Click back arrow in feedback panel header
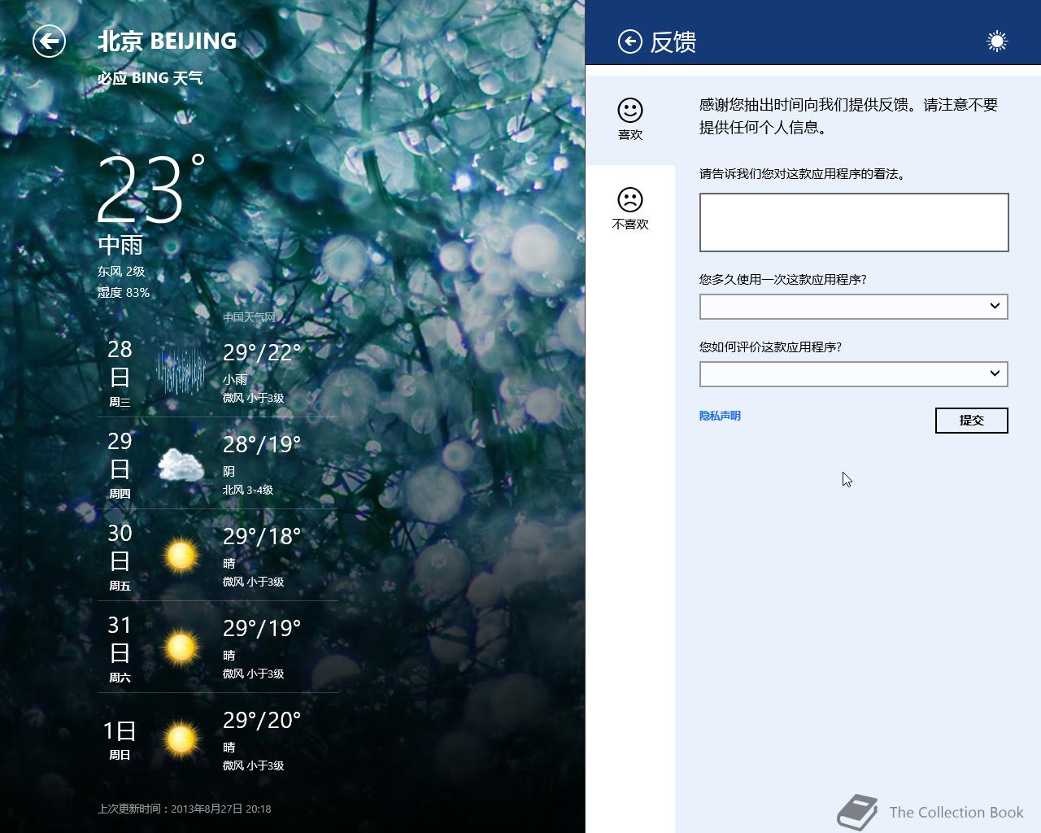This screenshot has height=833, width=1041. 629,41
